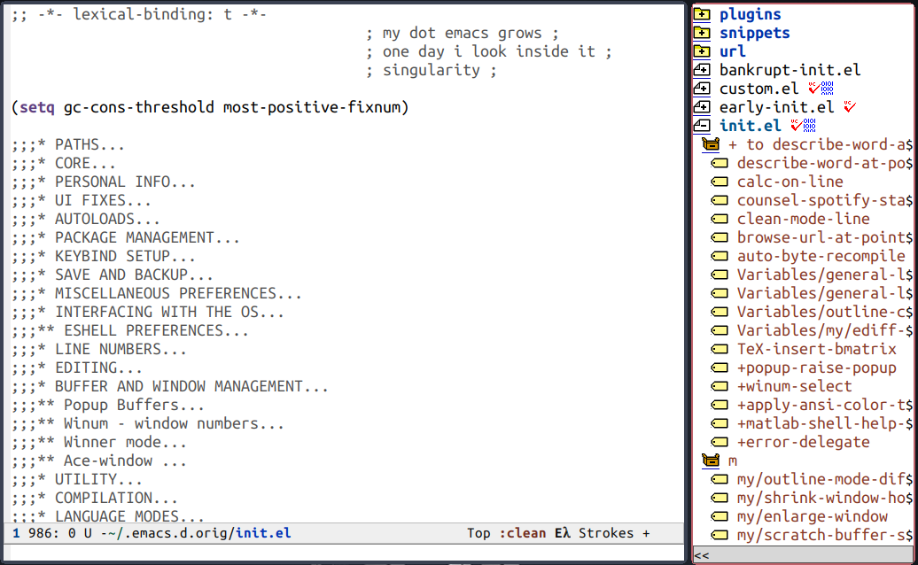This screenshot has width=918, height=565.
Task: Click the init.el buffer name in mode line
Action: (x=263, y=533)
